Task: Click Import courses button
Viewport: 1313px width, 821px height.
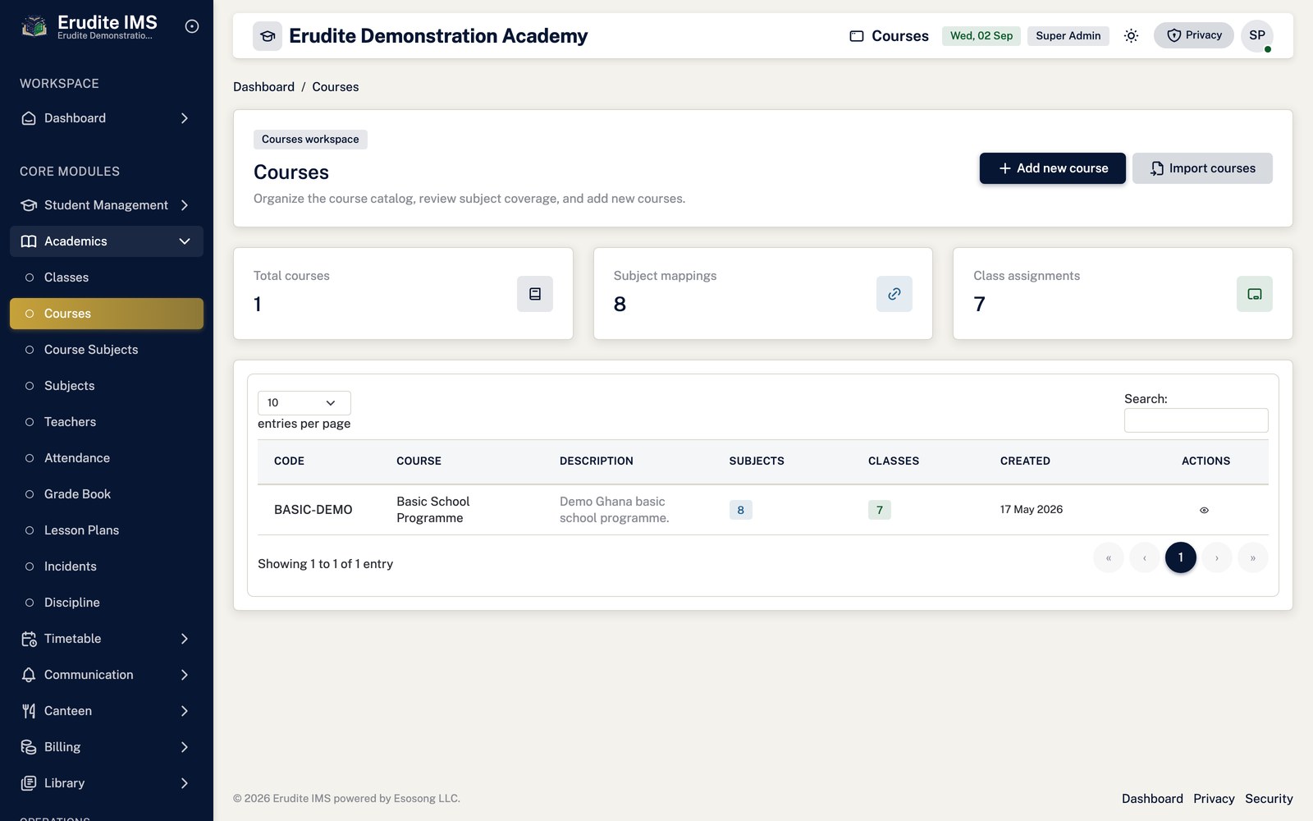Action: 1202,168
